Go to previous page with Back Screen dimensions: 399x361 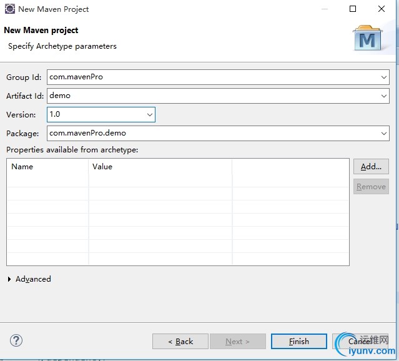click(x=180, y=342)
